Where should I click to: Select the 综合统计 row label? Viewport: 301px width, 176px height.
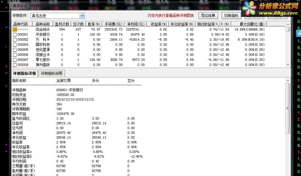43,29
